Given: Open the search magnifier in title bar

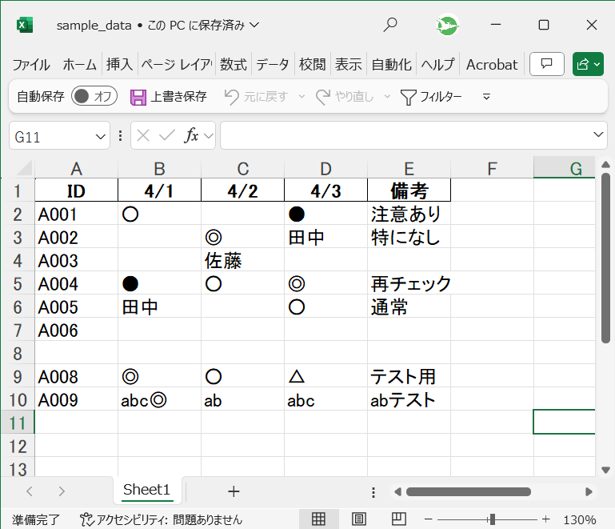Looking at the screenshot, I should [389, 25].
